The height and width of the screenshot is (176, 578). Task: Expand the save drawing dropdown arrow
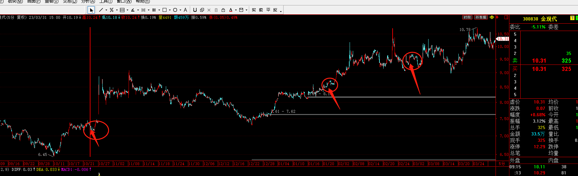pyautogui.click(x=246, y=10)
